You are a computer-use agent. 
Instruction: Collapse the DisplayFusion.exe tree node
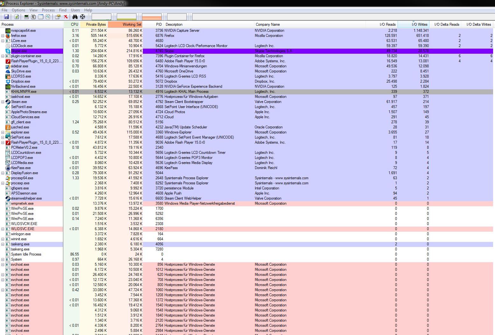point(3,173)
